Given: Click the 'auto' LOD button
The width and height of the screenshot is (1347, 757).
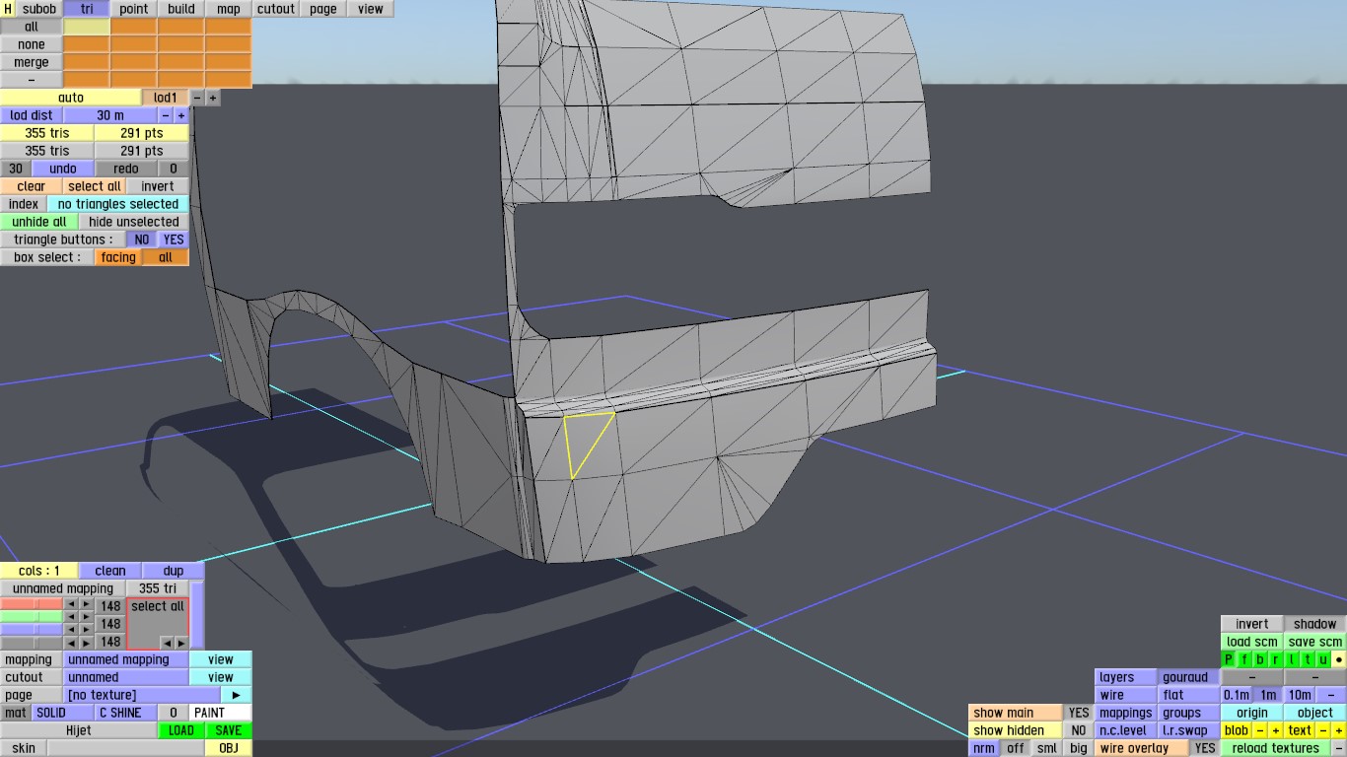Looking at the screenshot, I should pyautogui.click(x=71, y=98).
